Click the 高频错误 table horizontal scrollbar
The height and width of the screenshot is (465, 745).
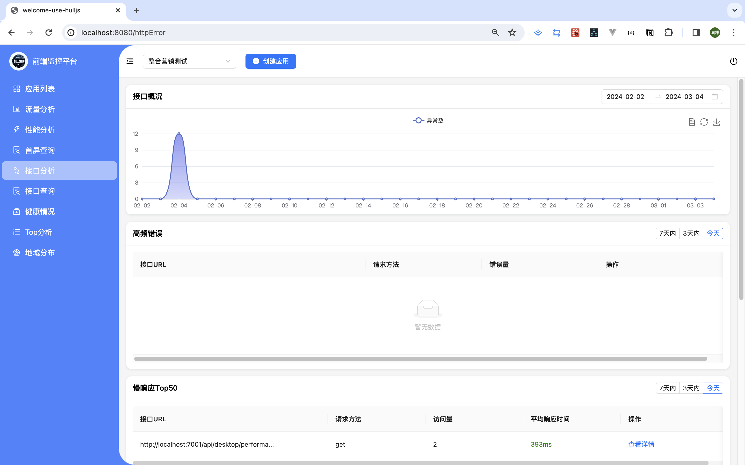(x=421, y=359)
